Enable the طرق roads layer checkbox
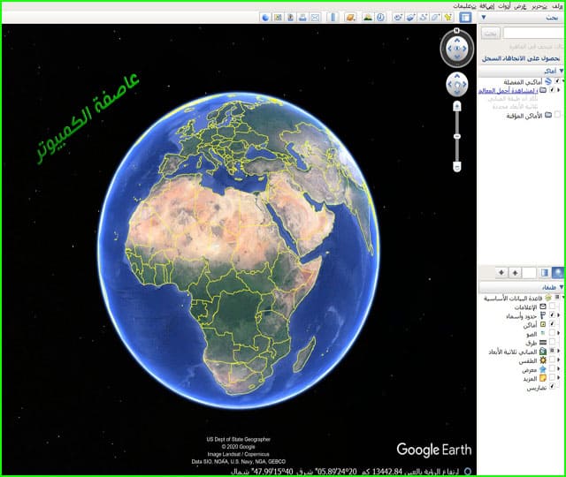The width and height of the screenshot is (566, 477). click(x=552, y=342)
